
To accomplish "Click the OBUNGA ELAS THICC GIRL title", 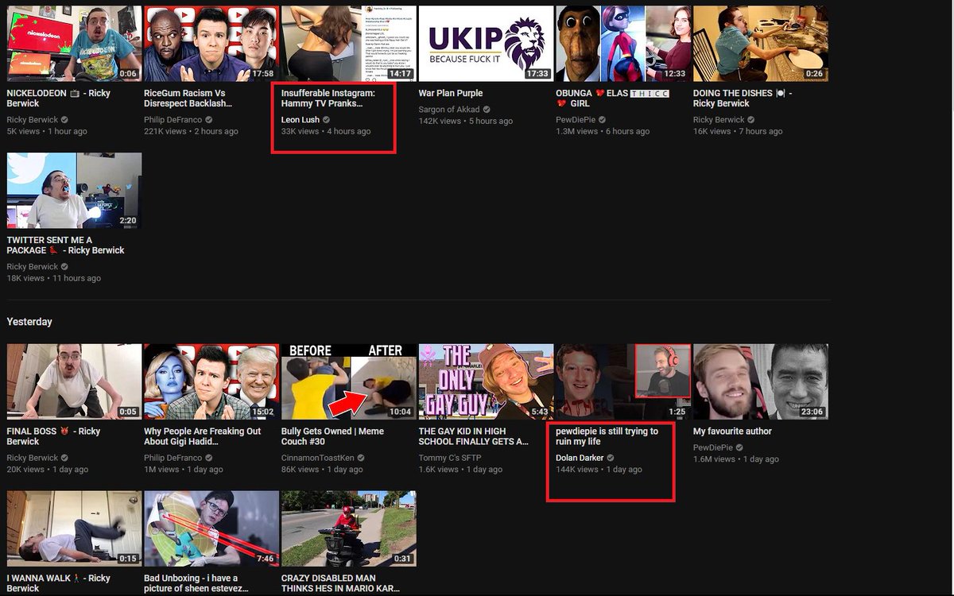I will 612,99.
